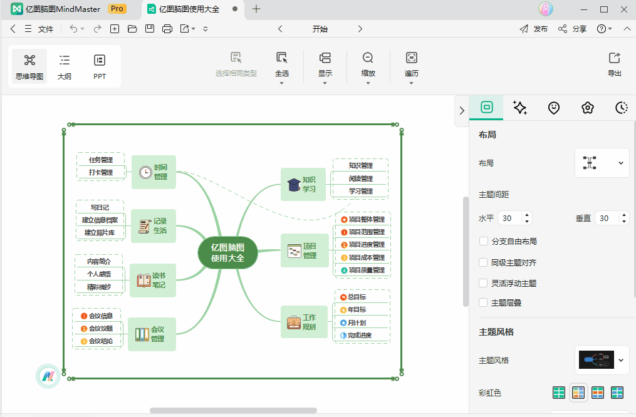Open the AI sparkle panel tab
Image resolution: width=636 pixels, height=417 pixels.
[x=520, y=108]
